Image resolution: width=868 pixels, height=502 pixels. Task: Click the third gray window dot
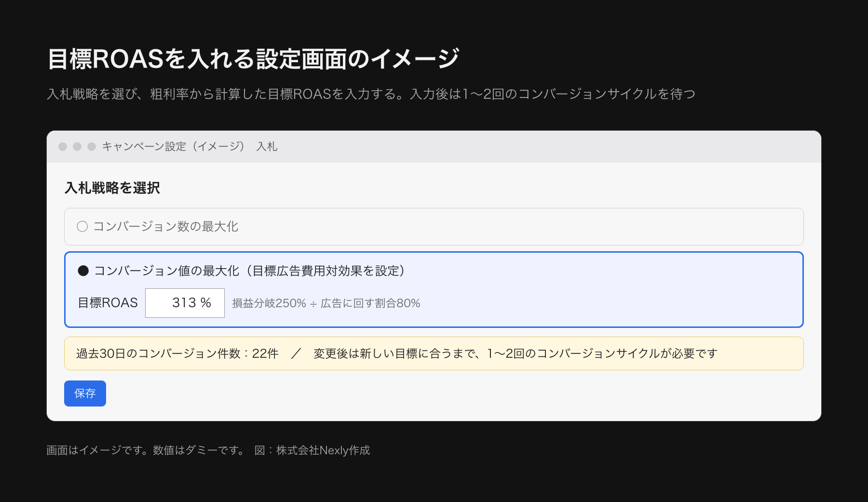pyautogui.click(x=92, y=147)
